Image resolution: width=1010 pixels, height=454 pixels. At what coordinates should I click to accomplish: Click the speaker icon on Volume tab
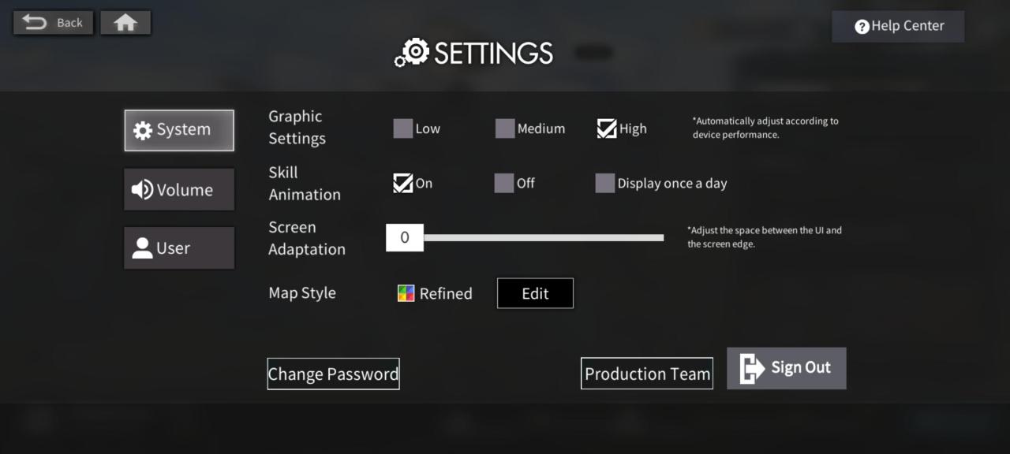click(x=142, y=190)
